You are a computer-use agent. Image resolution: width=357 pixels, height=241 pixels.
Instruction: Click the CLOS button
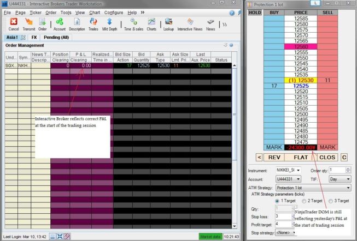pos(327,158)
